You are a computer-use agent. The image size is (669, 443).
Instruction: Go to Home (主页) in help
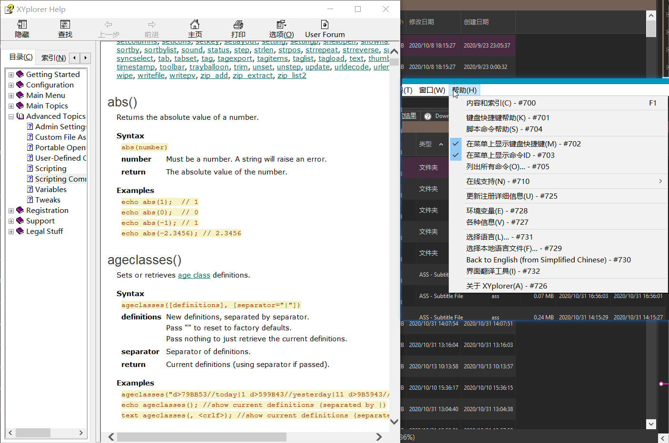pyautogui.click(x=195, y=25)
